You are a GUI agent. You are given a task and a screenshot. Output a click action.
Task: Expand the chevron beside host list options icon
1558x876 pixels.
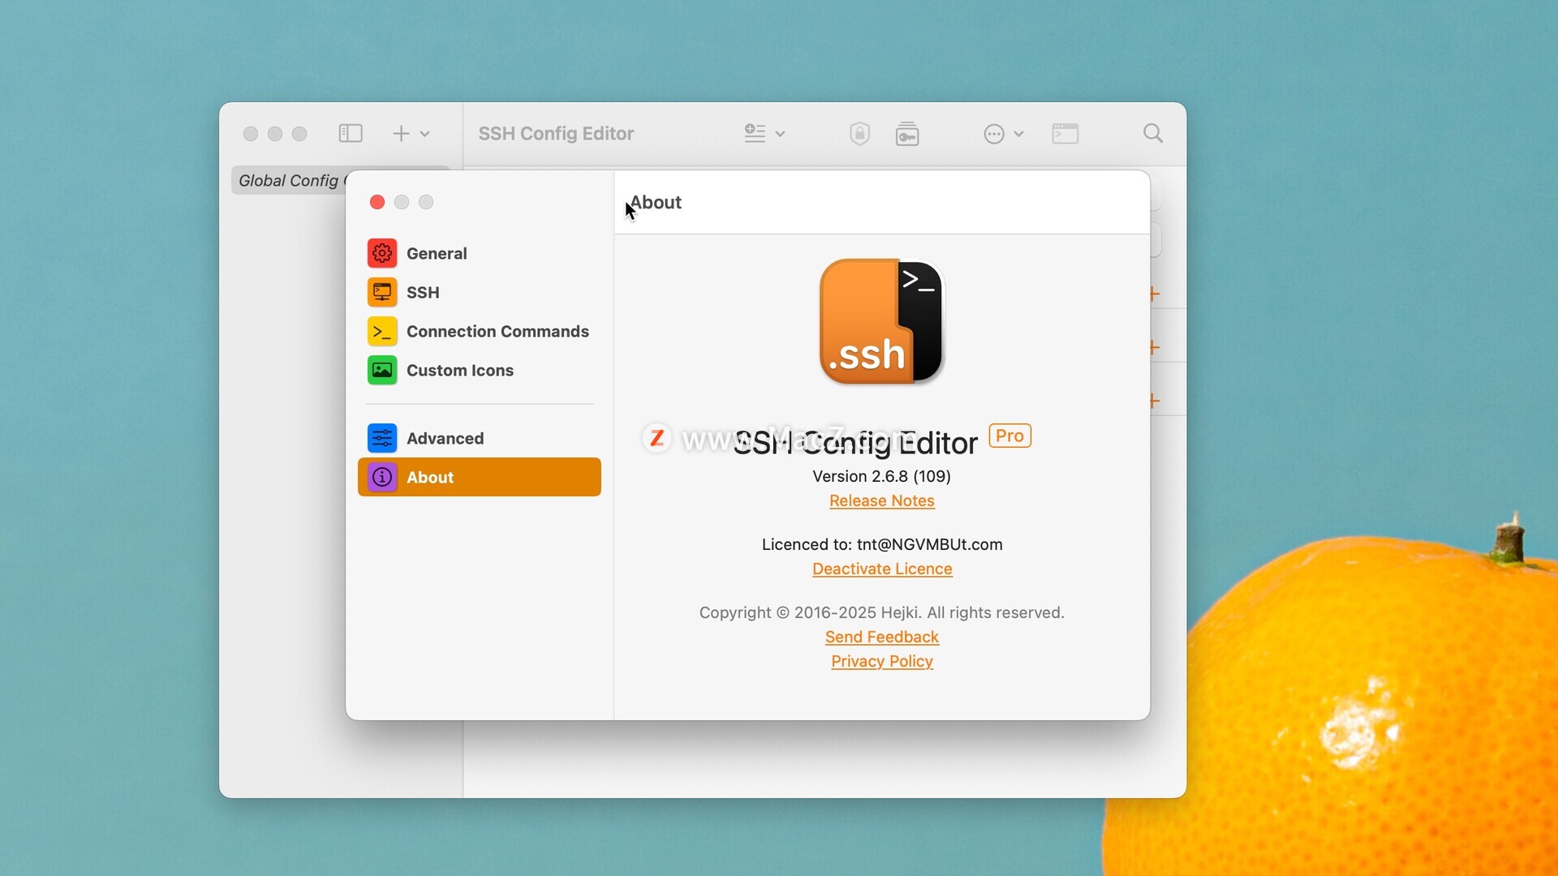click(x=780, y=134)
